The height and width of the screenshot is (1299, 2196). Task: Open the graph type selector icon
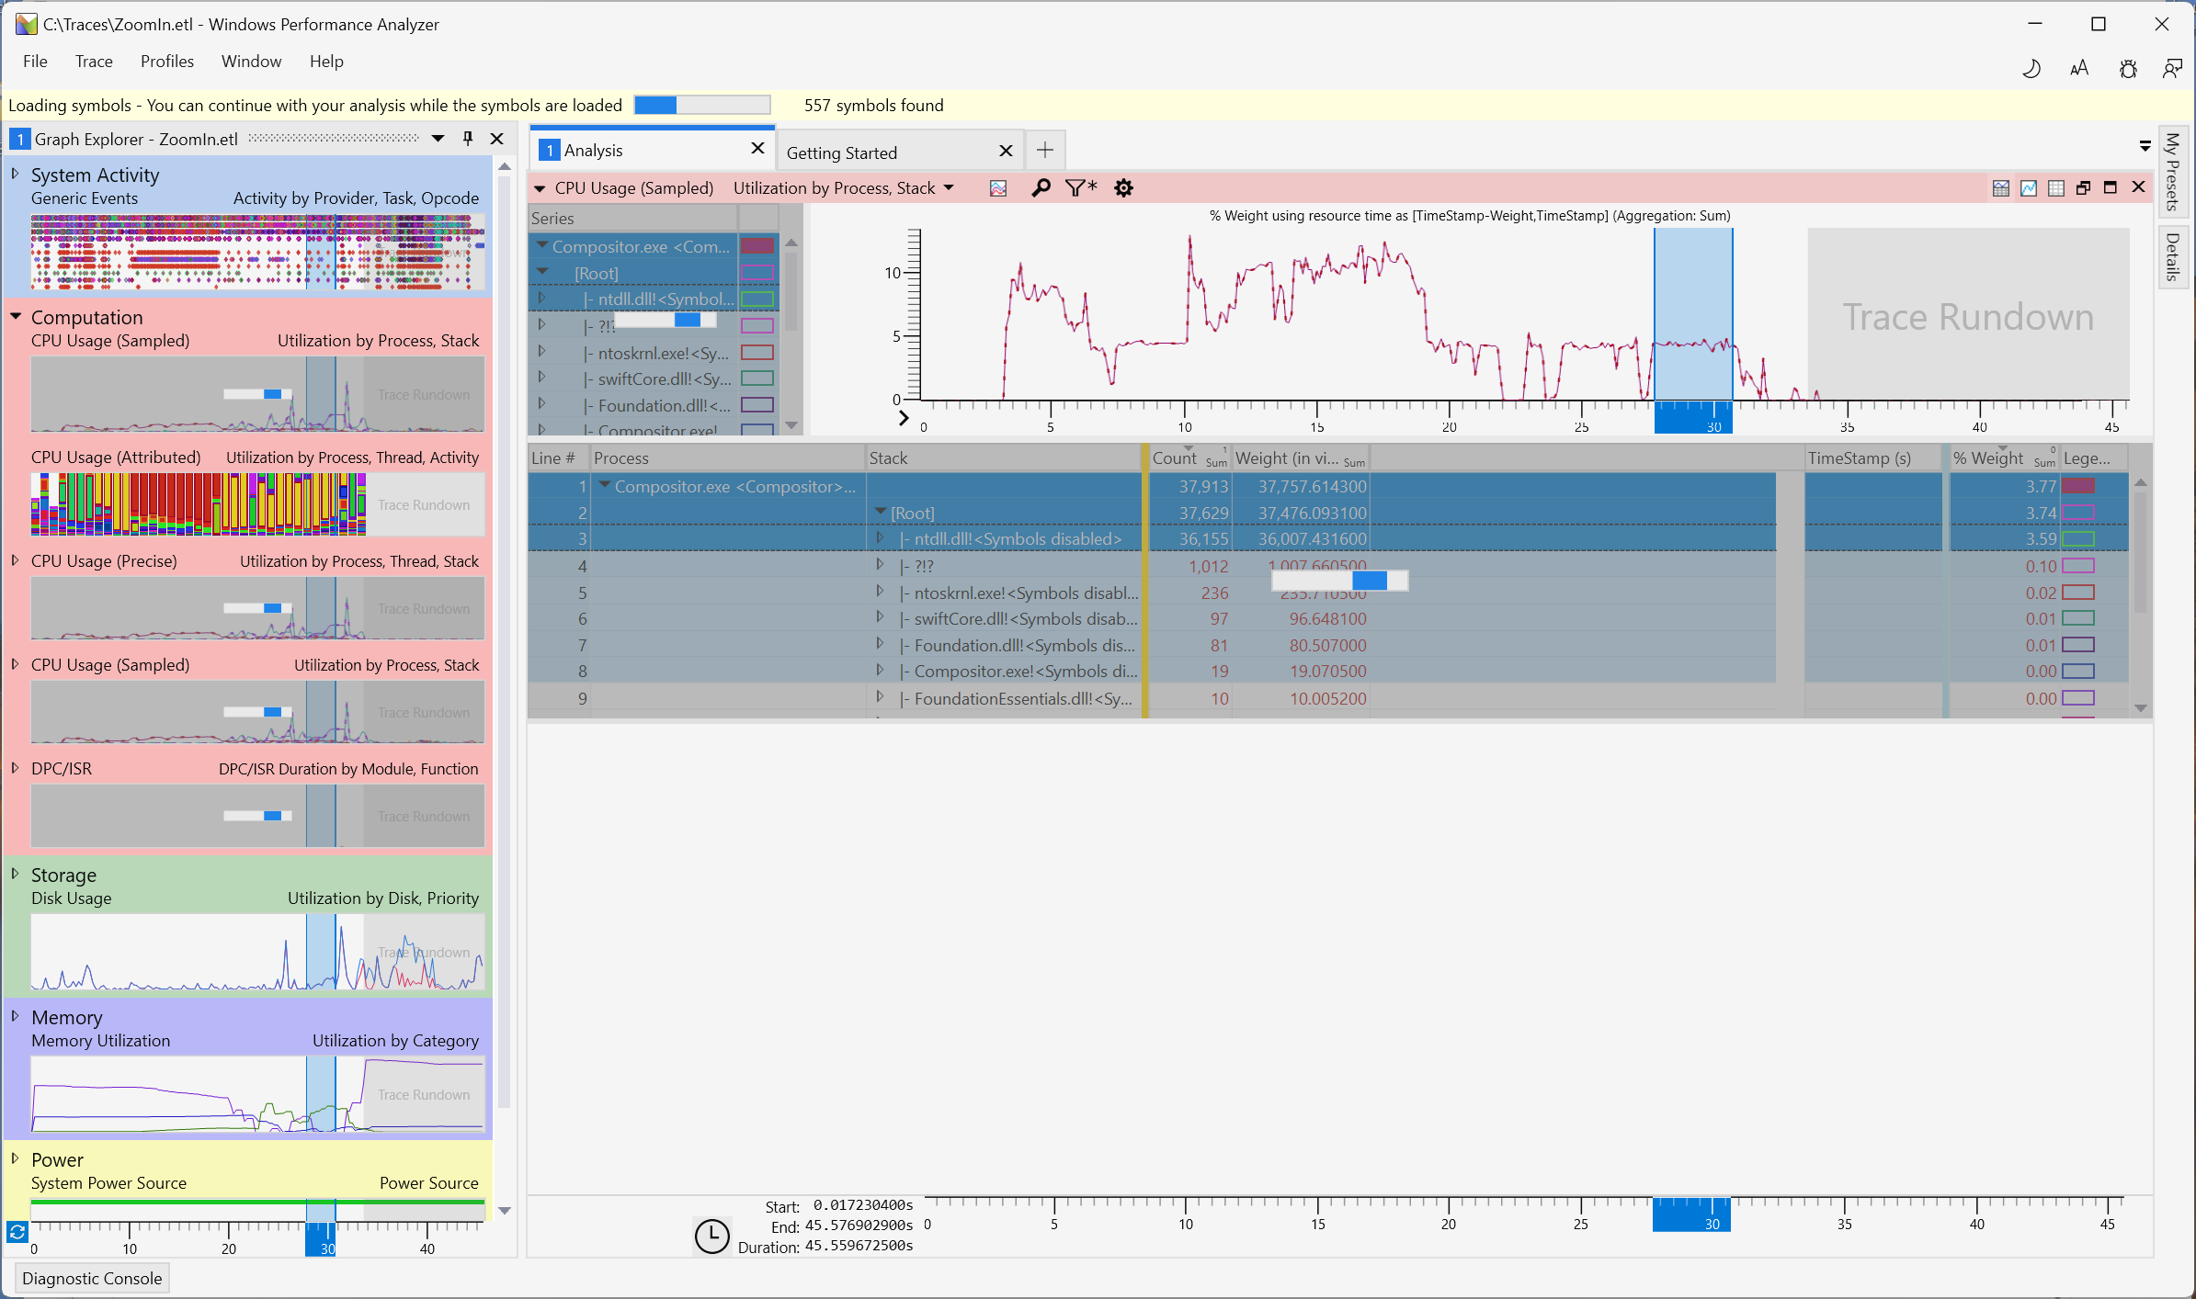(998, 188)
